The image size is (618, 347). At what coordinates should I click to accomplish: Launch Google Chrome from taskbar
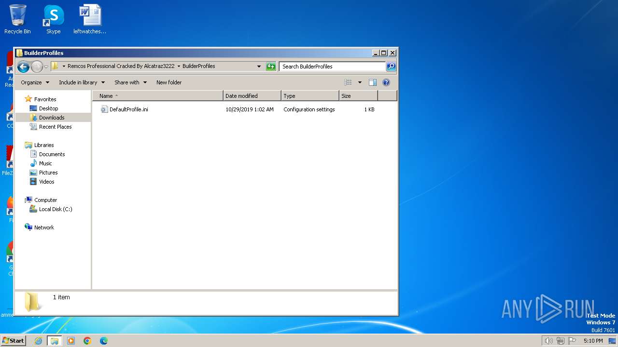tap(87, 341)
